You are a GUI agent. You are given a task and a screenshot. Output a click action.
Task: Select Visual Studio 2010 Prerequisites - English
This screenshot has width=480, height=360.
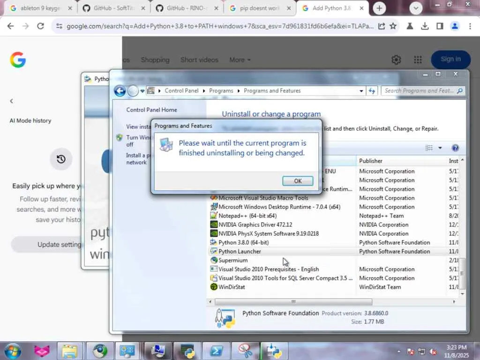(334, 269)
